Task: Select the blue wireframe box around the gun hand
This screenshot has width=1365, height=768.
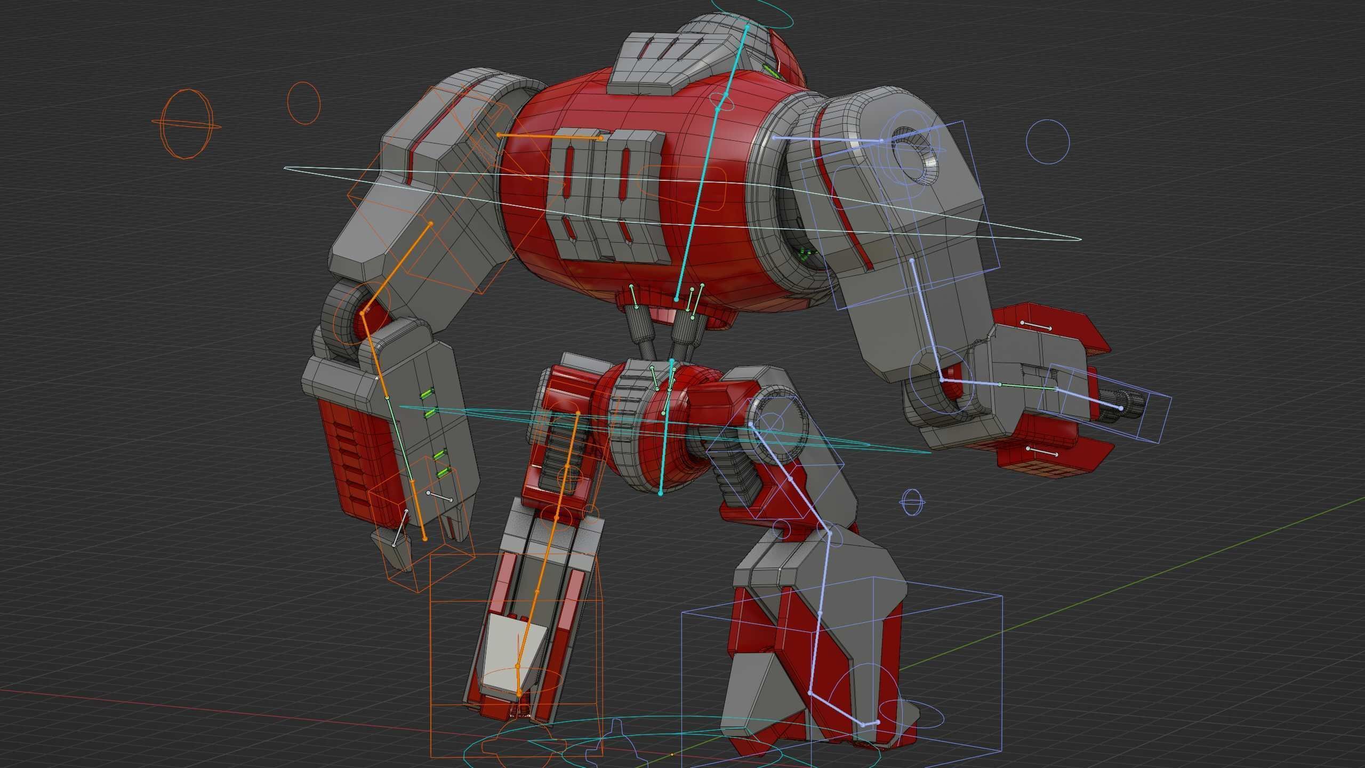Action: coord(1105,403)
